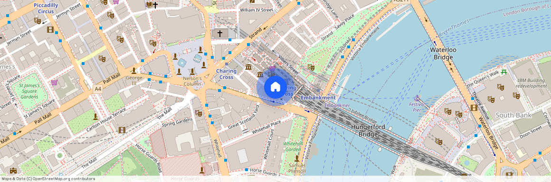Click cinema icon beside Carlton House Terrace
551x182 pixels.
(x=122, y=130)
